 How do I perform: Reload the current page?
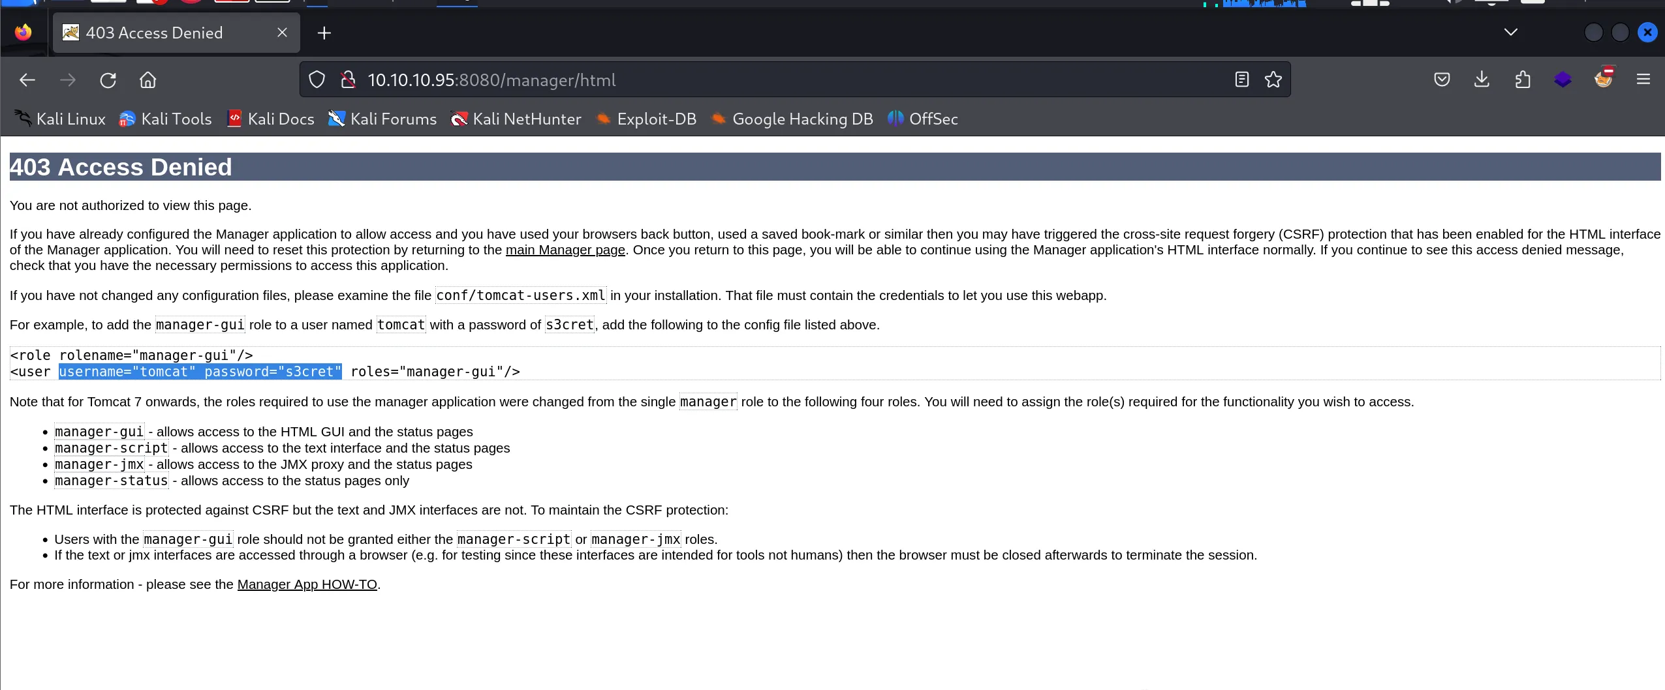[x=108, y=80]
